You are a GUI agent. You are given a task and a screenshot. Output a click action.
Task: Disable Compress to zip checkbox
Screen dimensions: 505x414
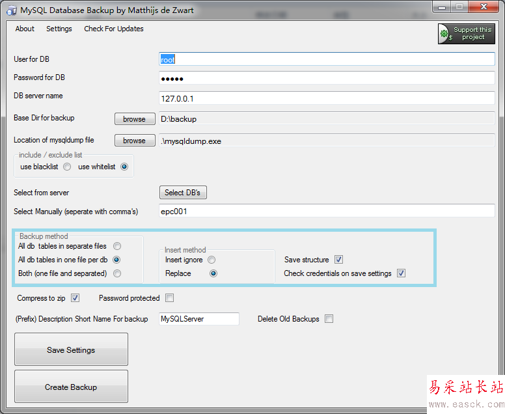[75, 298]
